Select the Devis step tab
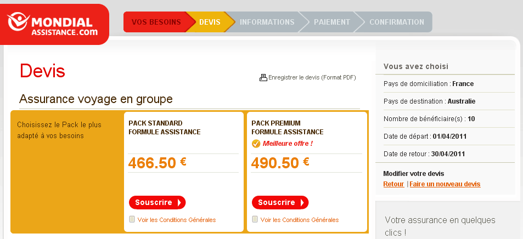The height and width of the screenshot is (239, 523). coord(210,22)
